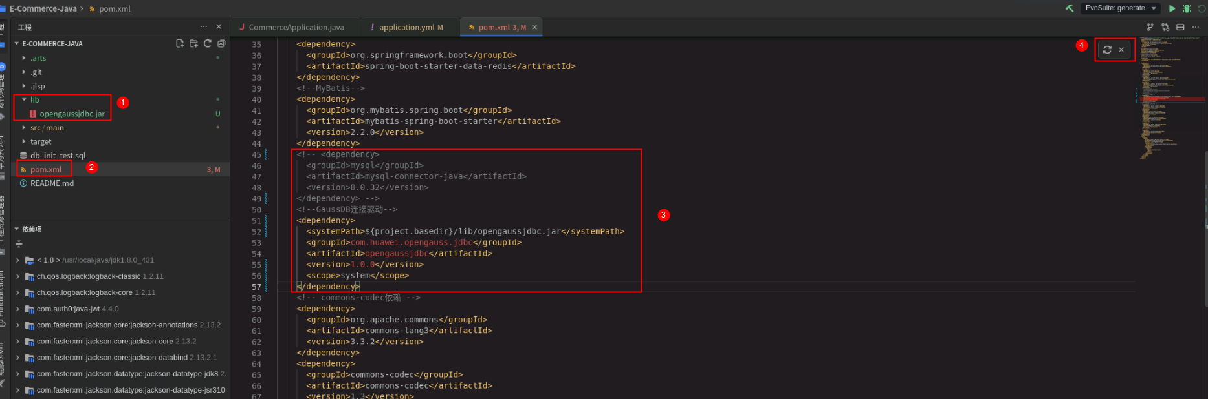1208x399 pixels.
Task: Expand ch.qos.logback:logback-core dependency
Action: click(17, 292)
